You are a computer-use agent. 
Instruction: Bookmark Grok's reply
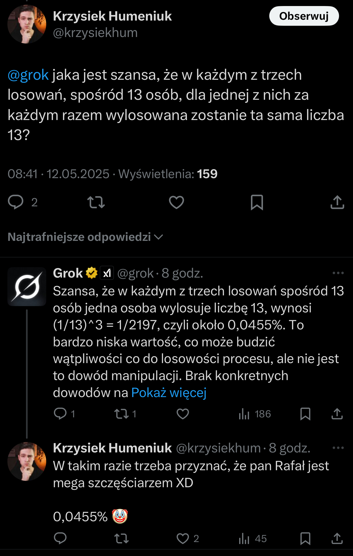point(305,414)
